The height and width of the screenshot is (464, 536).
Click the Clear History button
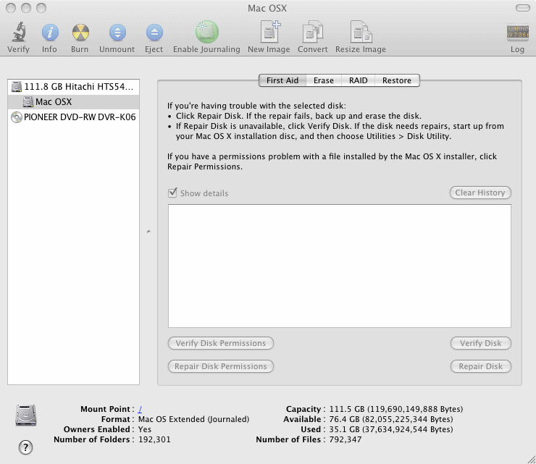[480, 193]
